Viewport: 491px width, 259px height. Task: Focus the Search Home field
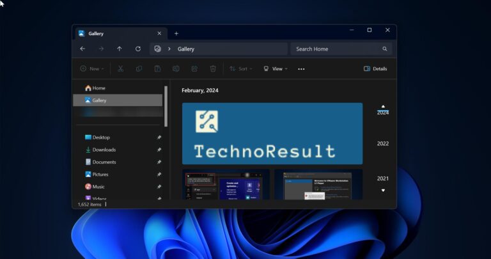click(341, 49)
